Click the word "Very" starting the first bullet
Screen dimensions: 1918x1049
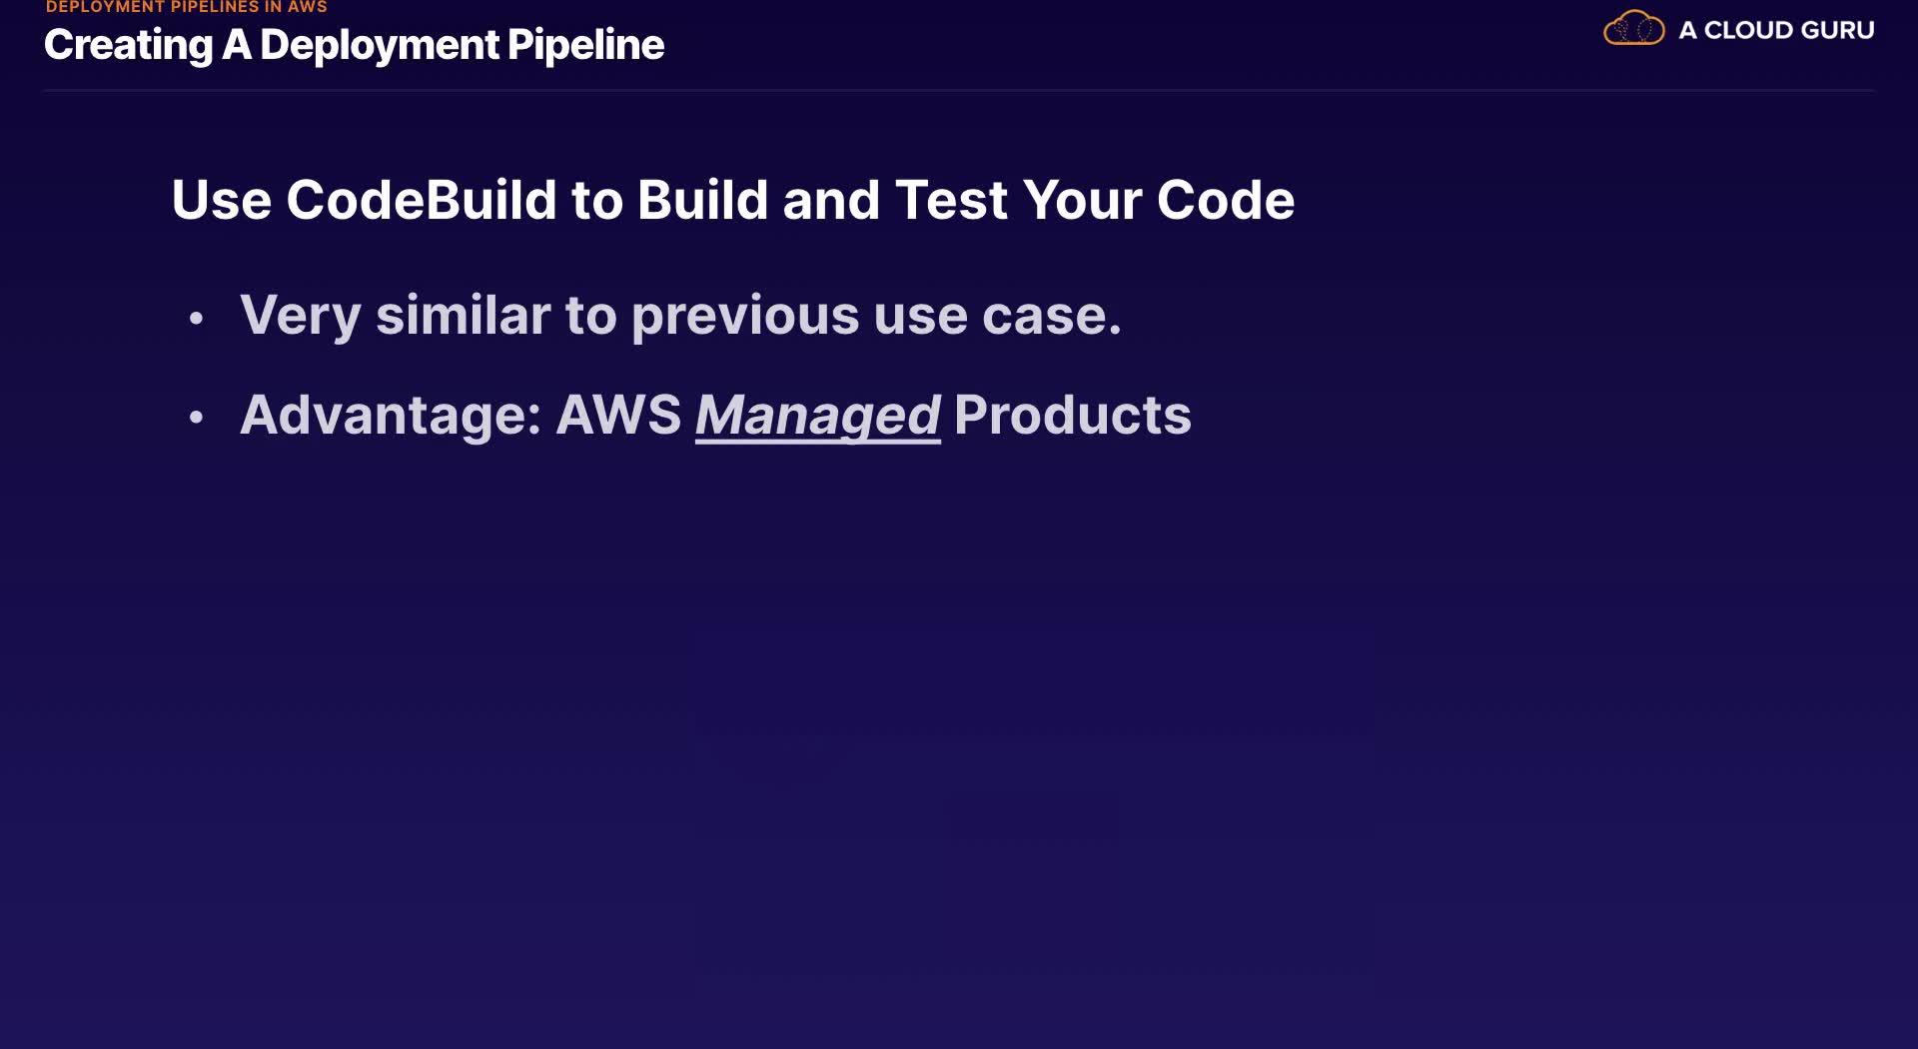pos(300,316)
